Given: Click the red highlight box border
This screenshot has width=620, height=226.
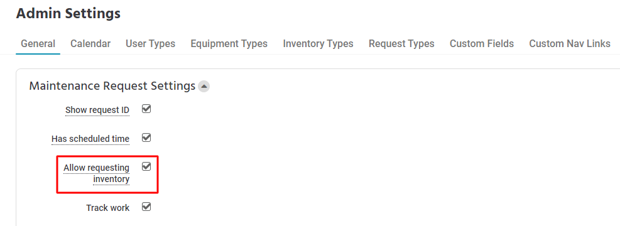Looking at the screenshot, I should 107,156.
